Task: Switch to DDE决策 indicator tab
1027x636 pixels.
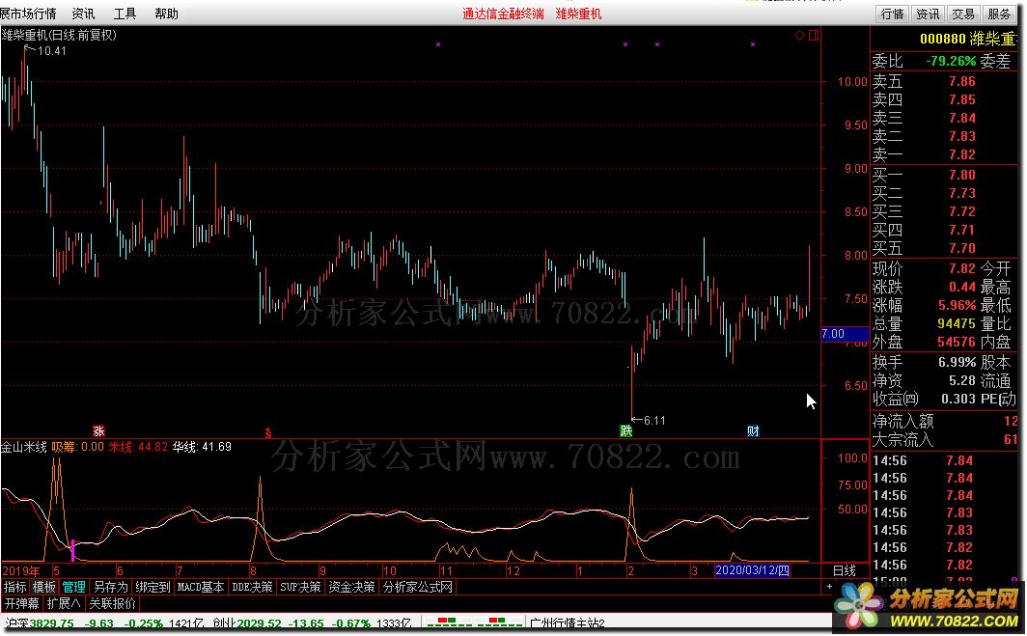Action: pos(252,587)
